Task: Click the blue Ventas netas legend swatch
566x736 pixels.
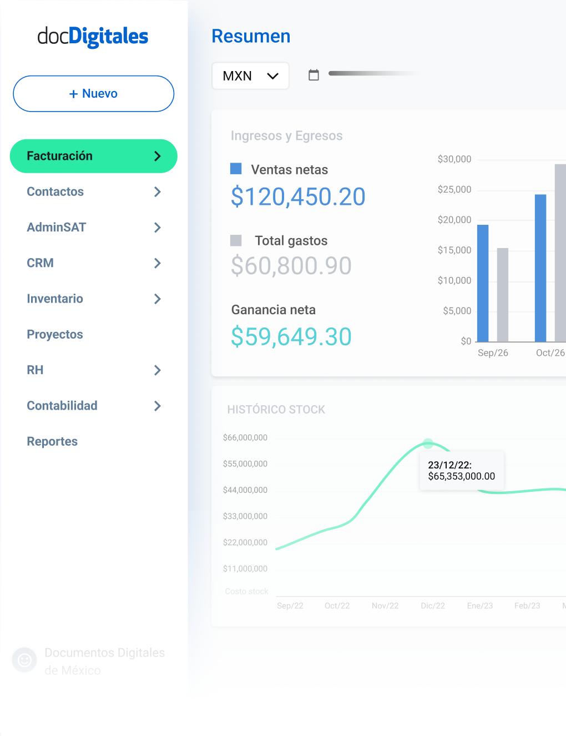Action: (x=236, y=169)
